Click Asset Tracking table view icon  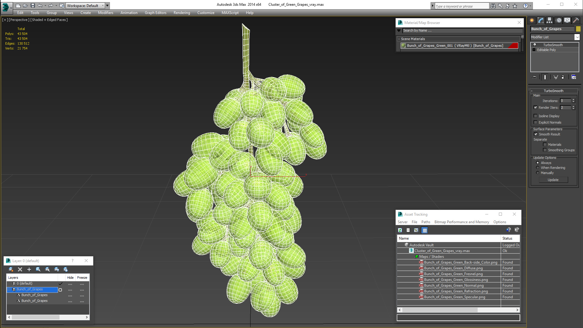point(424,230)
